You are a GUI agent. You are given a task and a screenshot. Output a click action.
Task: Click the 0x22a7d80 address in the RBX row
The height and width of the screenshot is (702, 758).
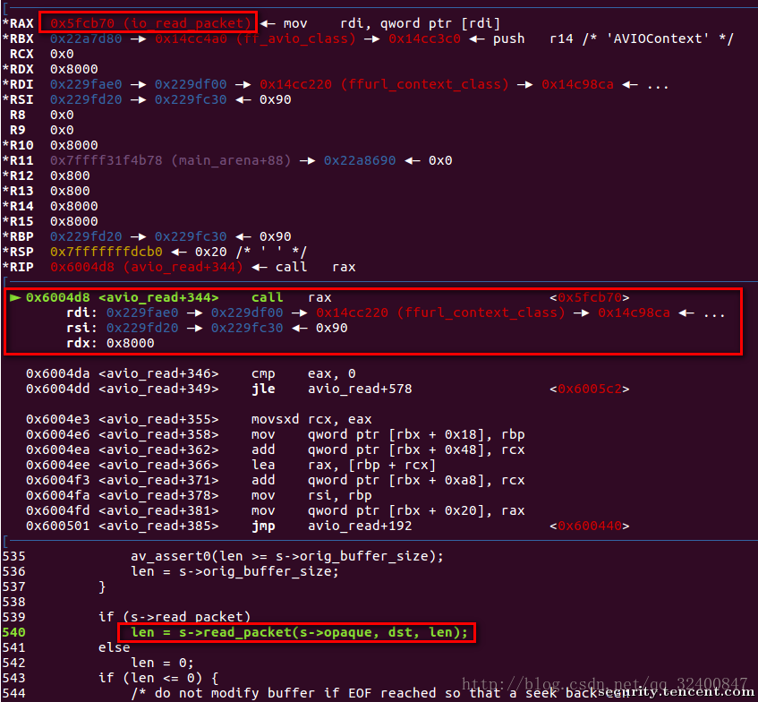pyautogui.click(x=86, y=39)
